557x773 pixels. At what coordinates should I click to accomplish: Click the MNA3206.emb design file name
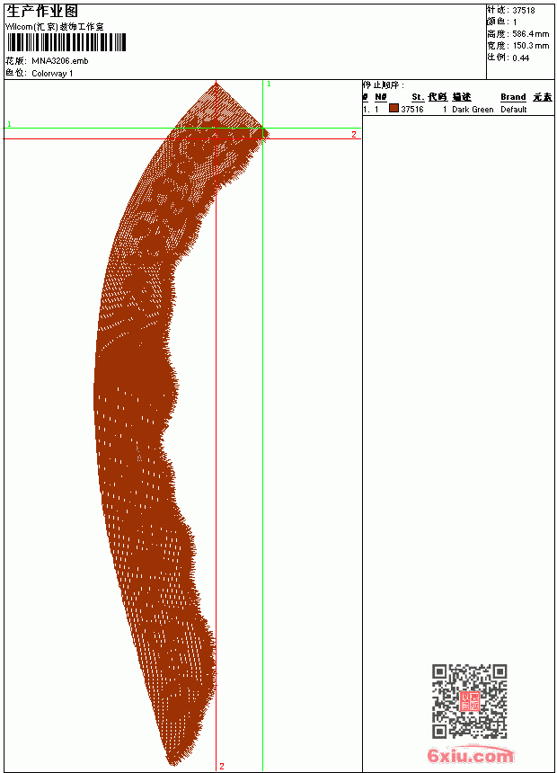pos(60,61)
